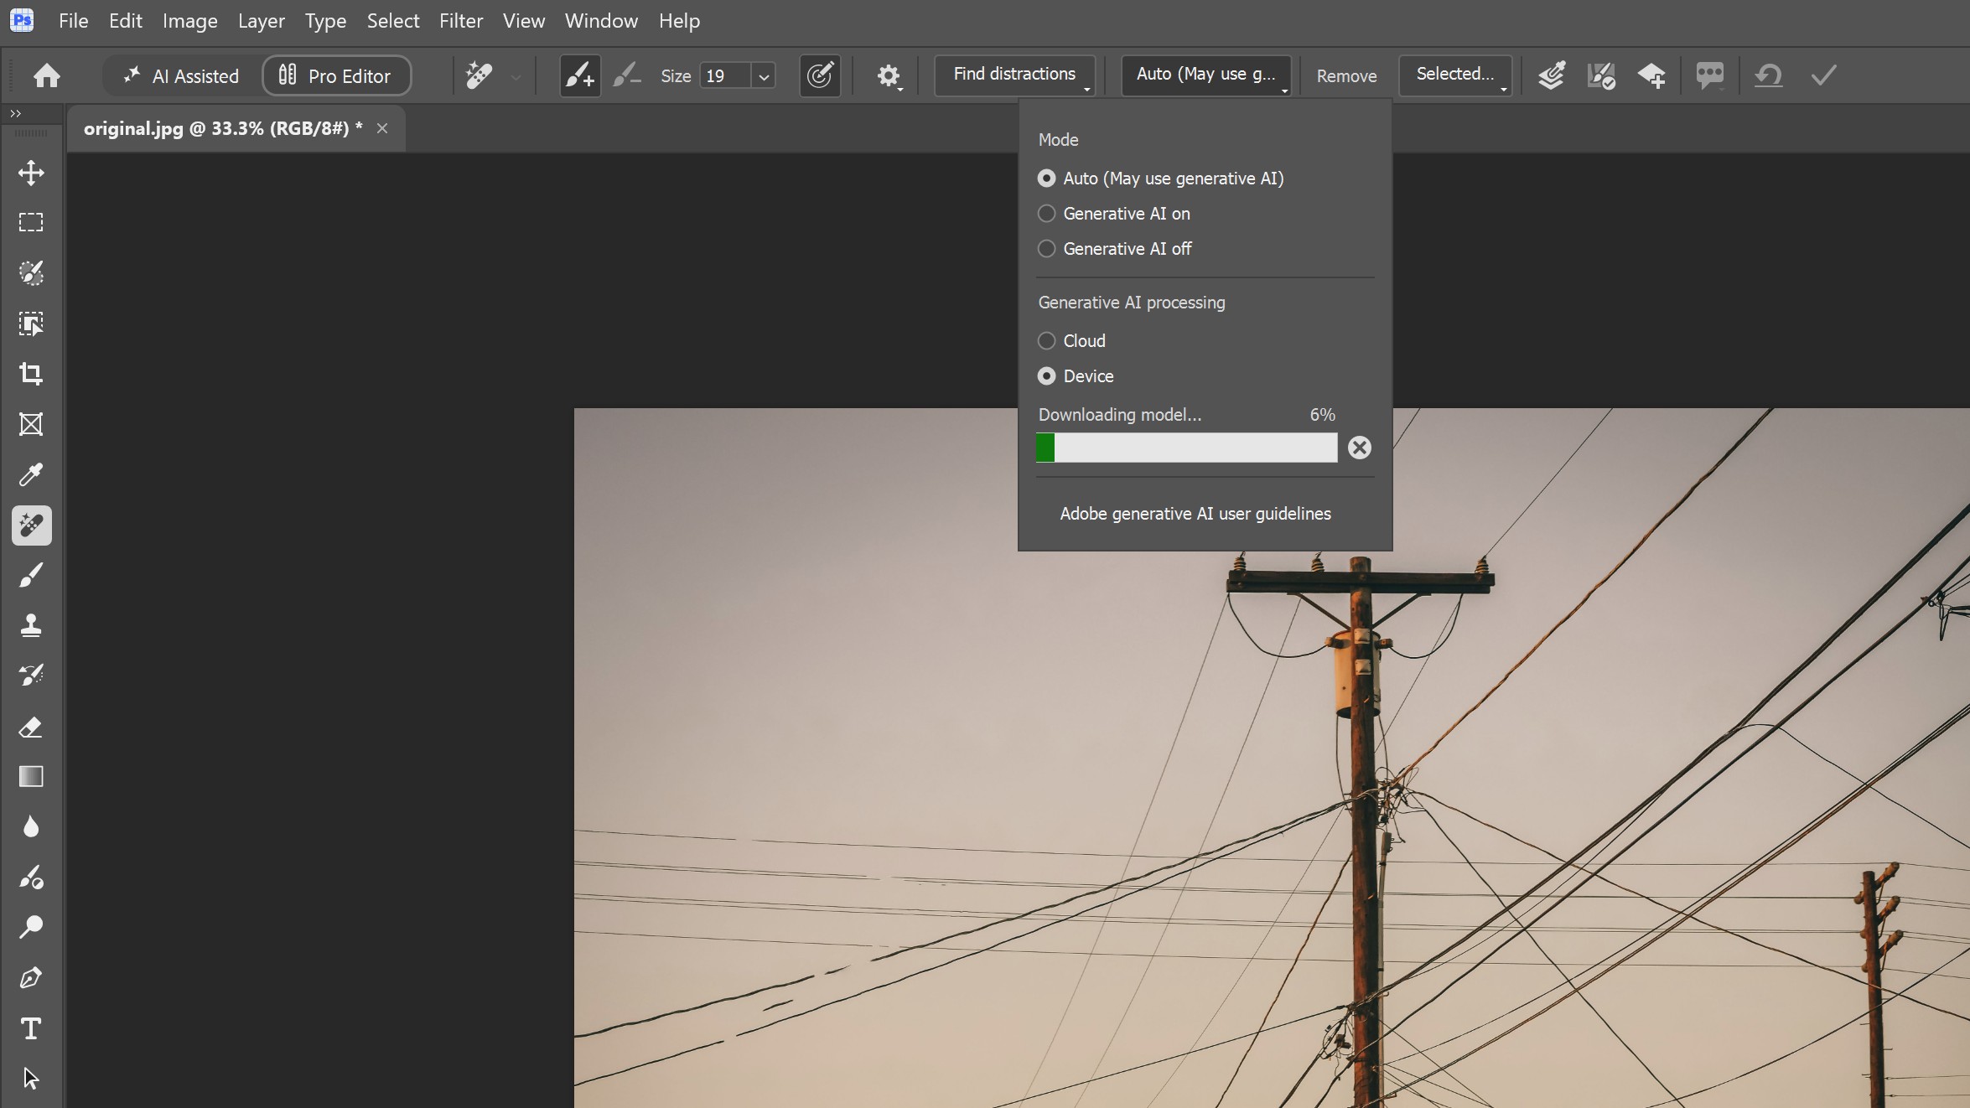The height and width of the screenshot is (1108, 1970).
Task: Go to the Home screen
Action: [x=47, y=75]
